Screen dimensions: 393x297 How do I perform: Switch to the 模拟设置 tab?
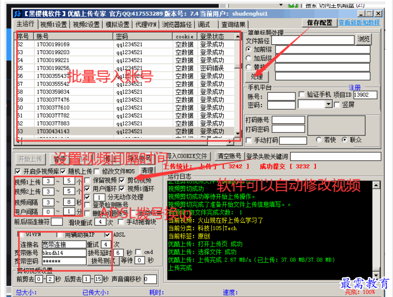pos(118,24)
